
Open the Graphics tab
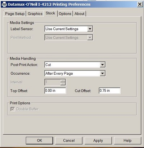[x=35, y=14]
